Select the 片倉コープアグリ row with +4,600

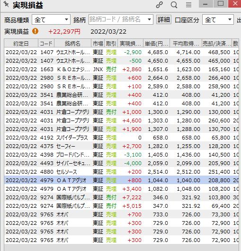(x=121, y=121)
